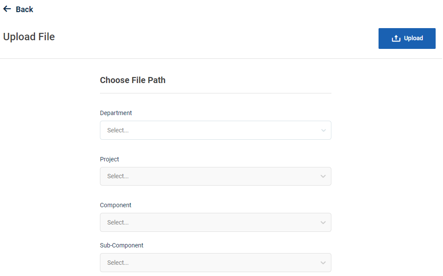Click the Choose File Path heading
Screen dimensions: 443x276
pyautogui.click(x=133, y=80)
